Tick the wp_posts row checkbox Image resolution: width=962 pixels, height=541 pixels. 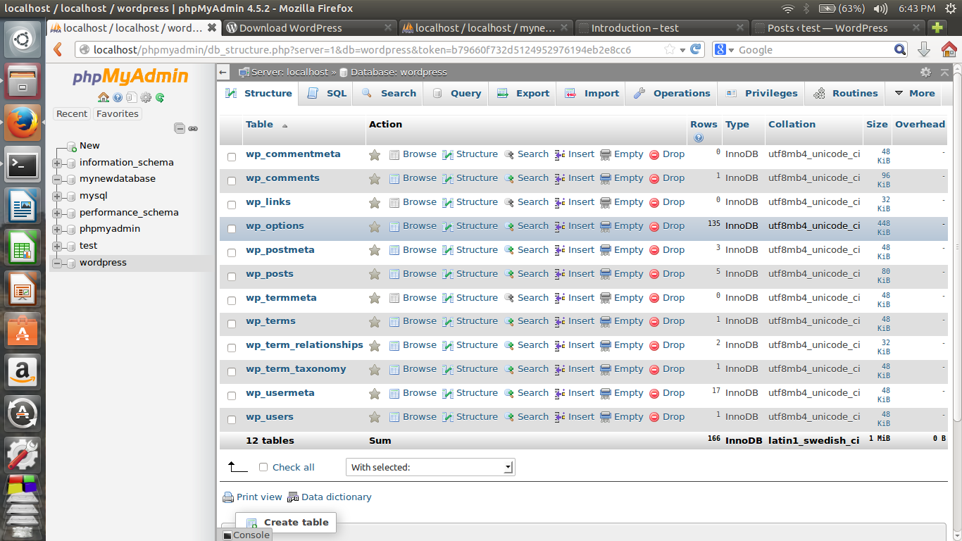(x=232, y=277)
